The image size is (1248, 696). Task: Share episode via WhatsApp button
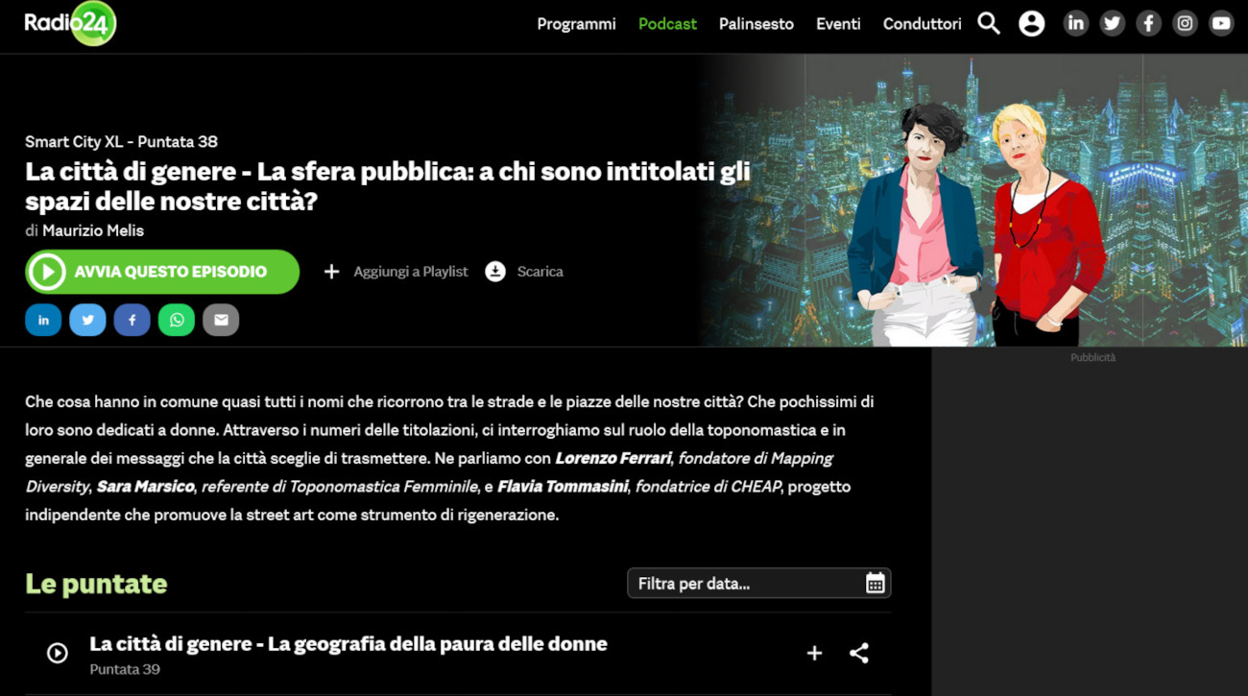tap(177, 320)
